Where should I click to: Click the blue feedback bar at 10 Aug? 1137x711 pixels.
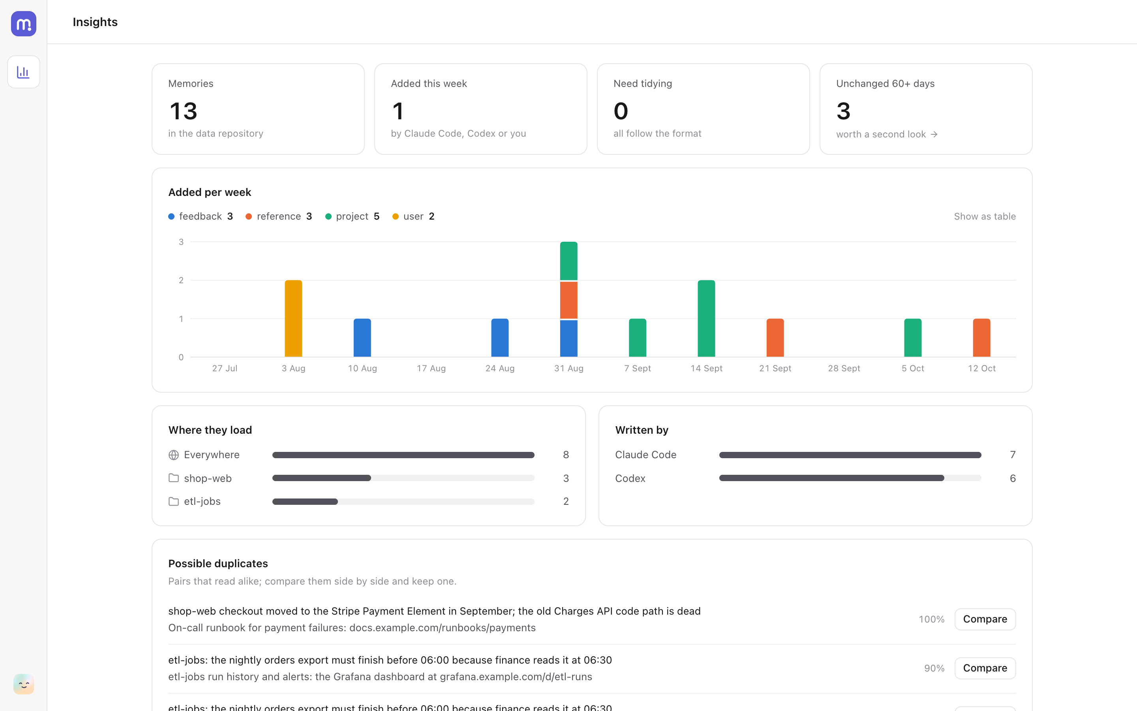[x=362, y=338]
